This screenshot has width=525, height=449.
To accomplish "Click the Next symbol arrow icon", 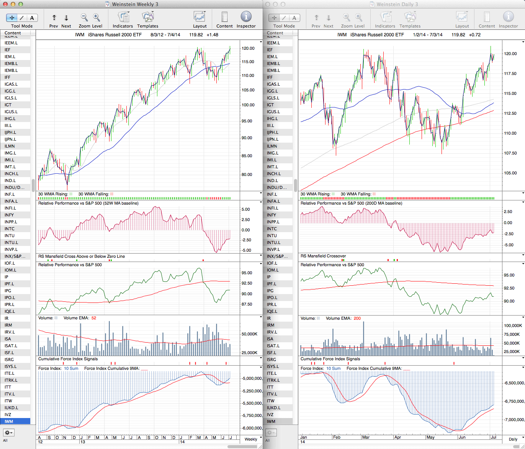I will (66, 18).
